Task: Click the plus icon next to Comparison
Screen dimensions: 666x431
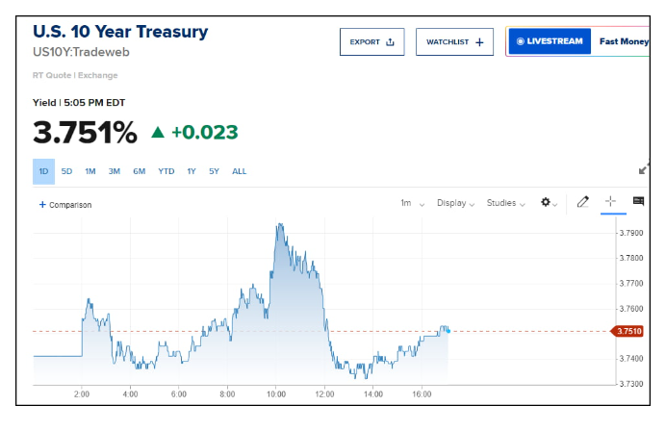Action: point(42,204)
